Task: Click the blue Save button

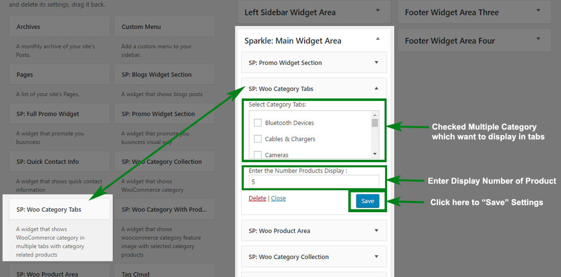Action: (367, 201)
